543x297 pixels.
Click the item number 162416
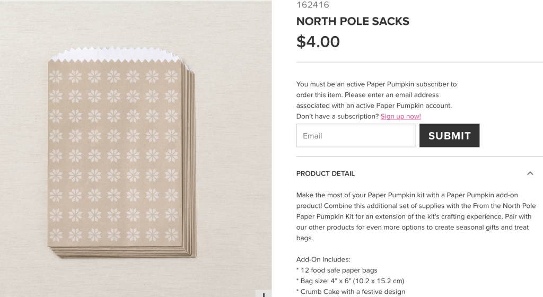pos(313,5)
